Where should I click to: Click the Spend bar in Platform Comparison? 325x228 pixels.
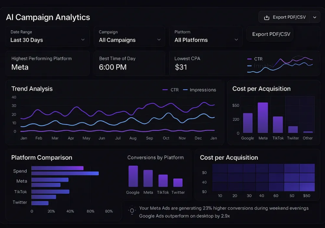[x=58, y=168]
